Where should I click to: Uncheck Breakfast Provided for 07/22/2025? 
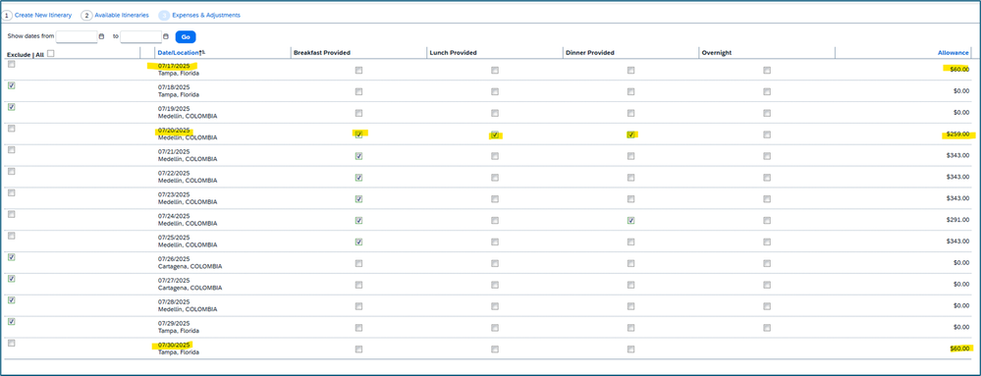point(358,178)
